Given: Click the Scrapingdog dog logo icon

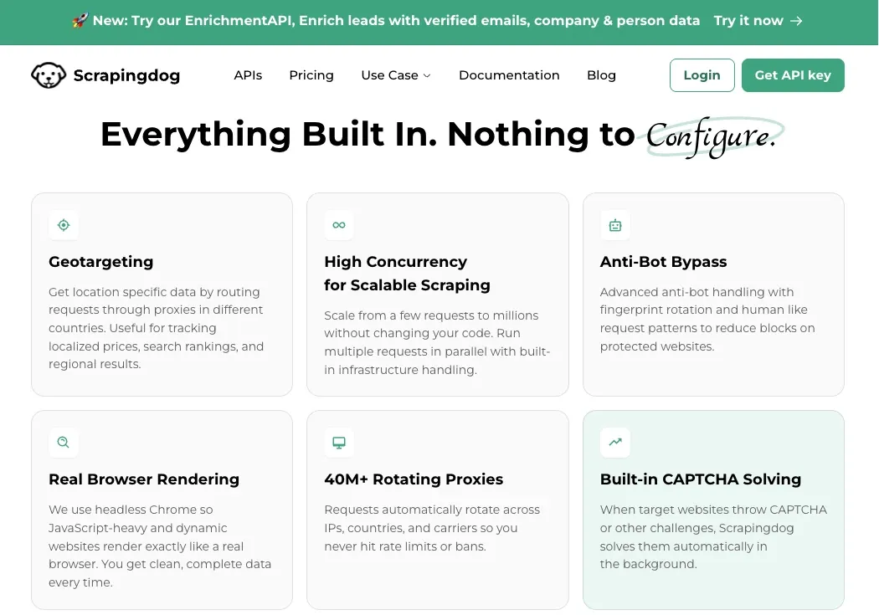Looking at the screenshot, I should point(49,75).
